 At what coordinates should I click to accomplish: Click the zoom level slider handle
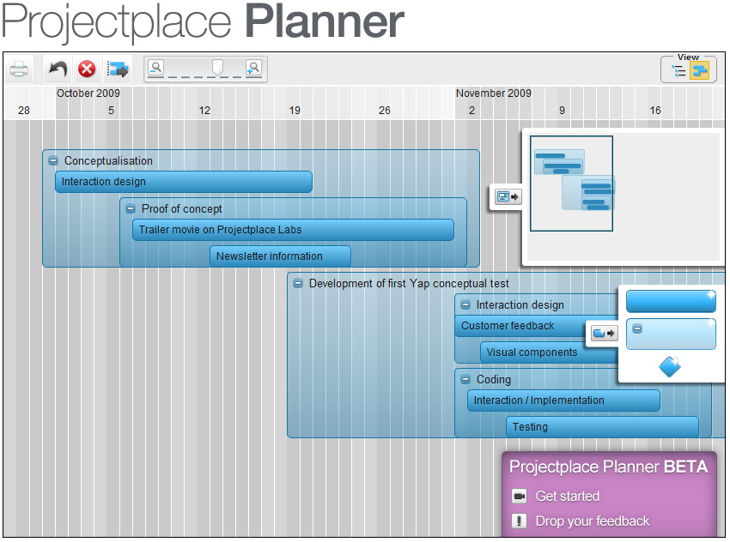tap(217, 68)
